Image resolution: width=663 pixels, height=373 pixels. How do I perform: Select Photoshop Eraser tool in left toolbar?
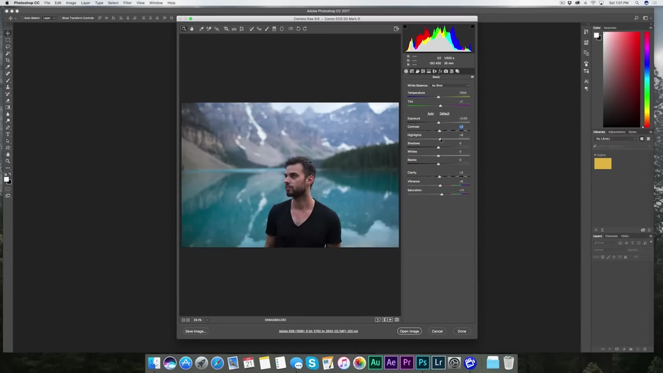(8, 100)
